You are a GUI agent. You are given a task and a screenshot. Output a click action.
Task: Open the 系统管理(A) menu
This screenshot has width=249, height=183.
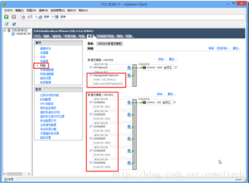[57, 11]
